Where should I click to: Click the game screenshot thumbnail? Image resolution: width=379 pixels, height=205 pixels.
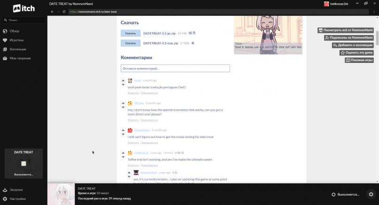(268, 35)
